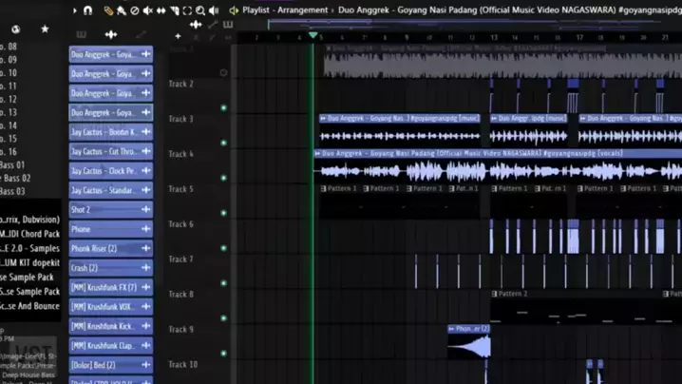
Task: Select the Mute tool
Action: click(147, 10)
